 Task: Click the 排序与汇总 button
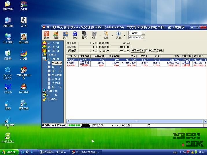pyautogui.click(x=138, y=51)
